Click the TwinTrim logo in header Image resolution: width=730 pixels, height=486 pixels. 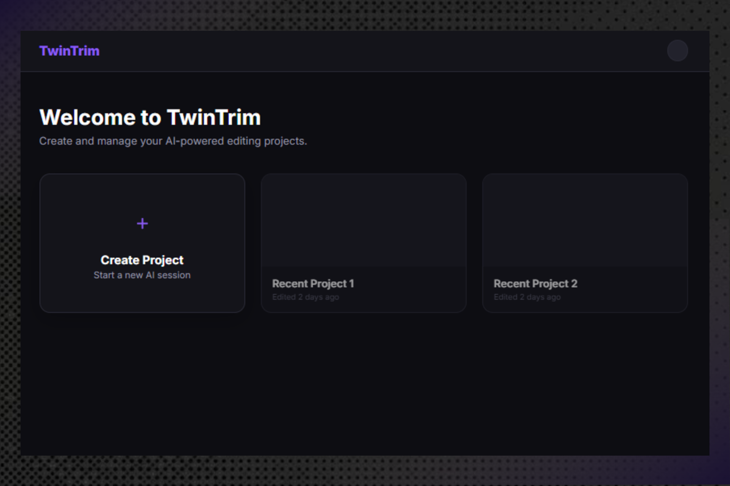69,51
